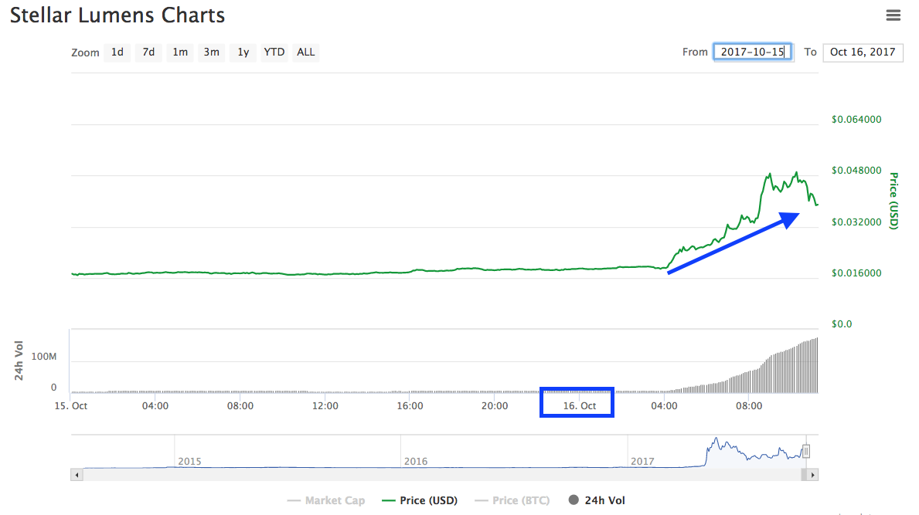The width and height of the screenshot is (919, 515).
Task: Click the From date input field
Action: coord(753,52)
